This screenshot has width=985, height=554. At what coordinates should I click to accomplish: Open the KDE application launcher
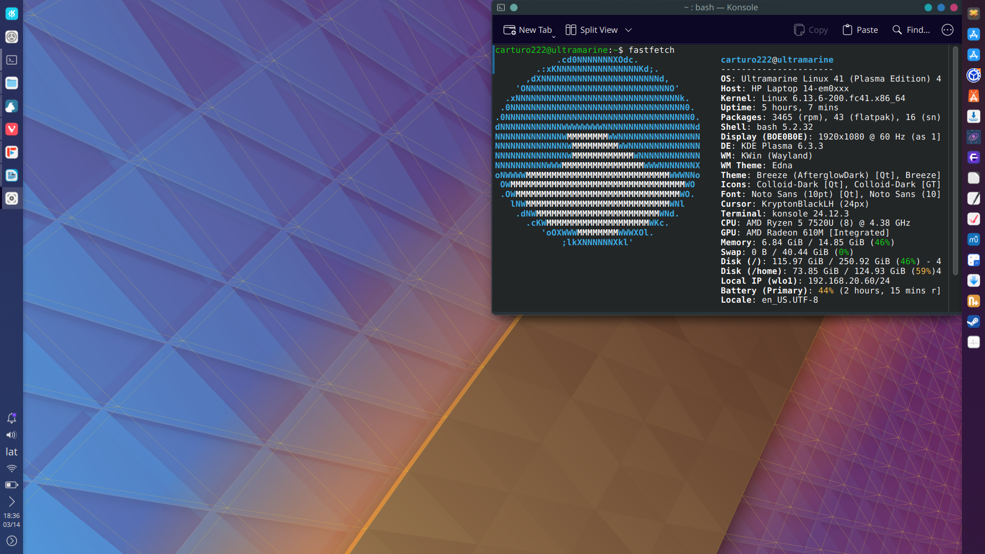click(11, 14)
